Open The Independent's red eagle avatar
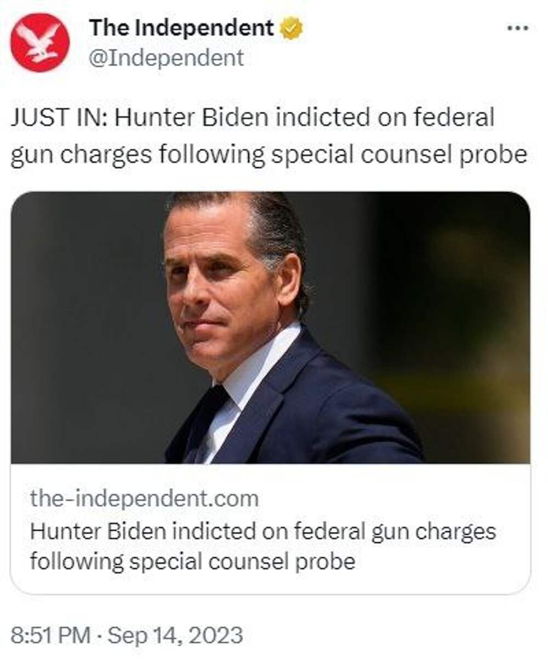The height and width of the screenshot is (661, 548). [40, 43]
